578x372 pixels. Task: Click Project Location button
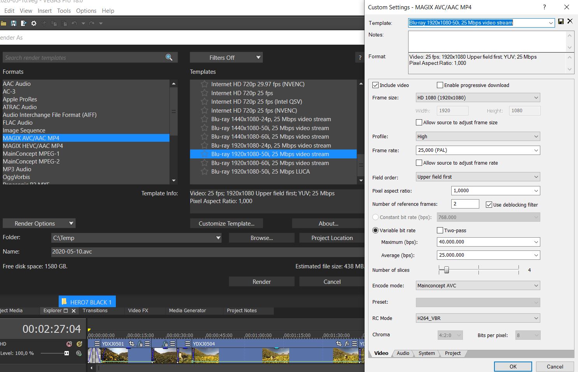332,238
